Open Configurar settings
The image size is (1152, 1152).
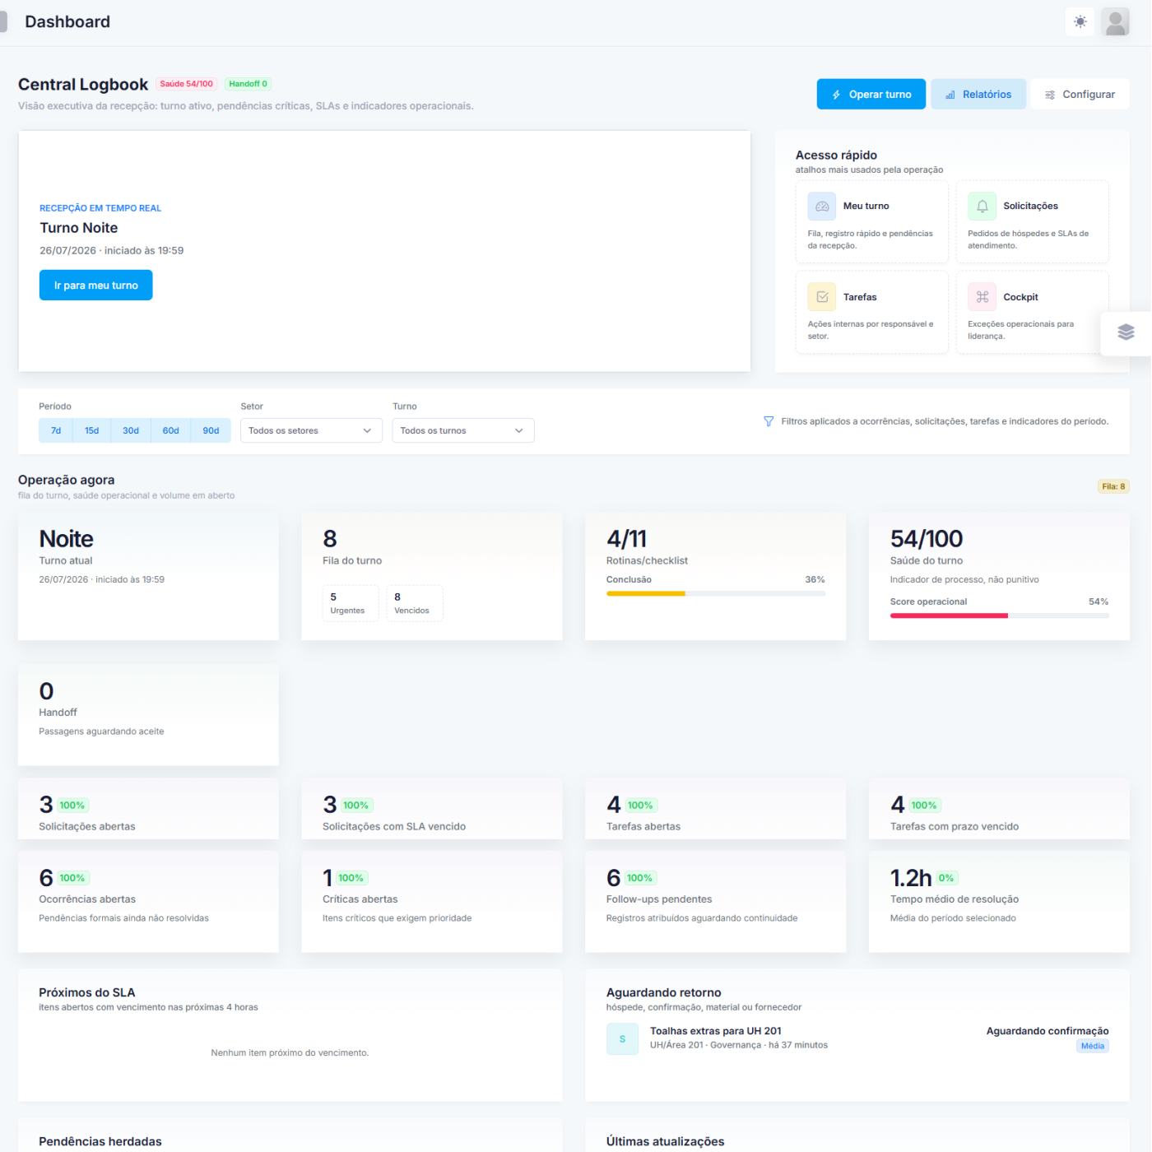(1080, 95)
